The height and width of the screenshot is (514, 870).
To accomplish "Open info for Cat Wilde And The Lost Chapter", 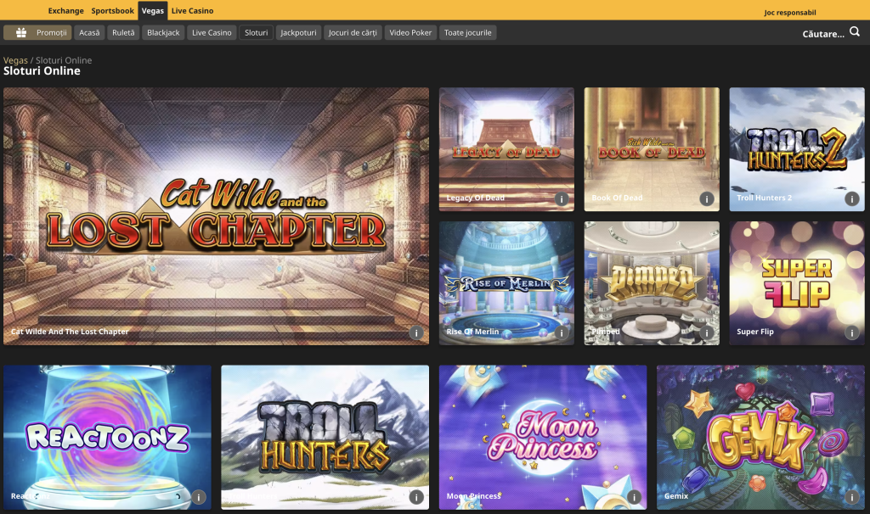I will [x=416, y=332].
